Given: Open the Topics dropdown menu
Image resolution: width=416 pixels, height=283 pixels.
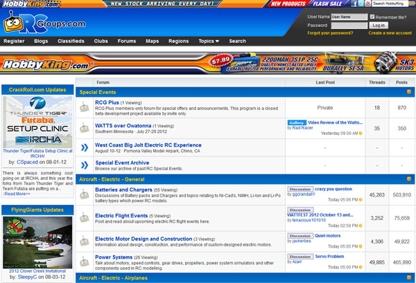Looking at the screenshot, I should [x=209, y=41].
